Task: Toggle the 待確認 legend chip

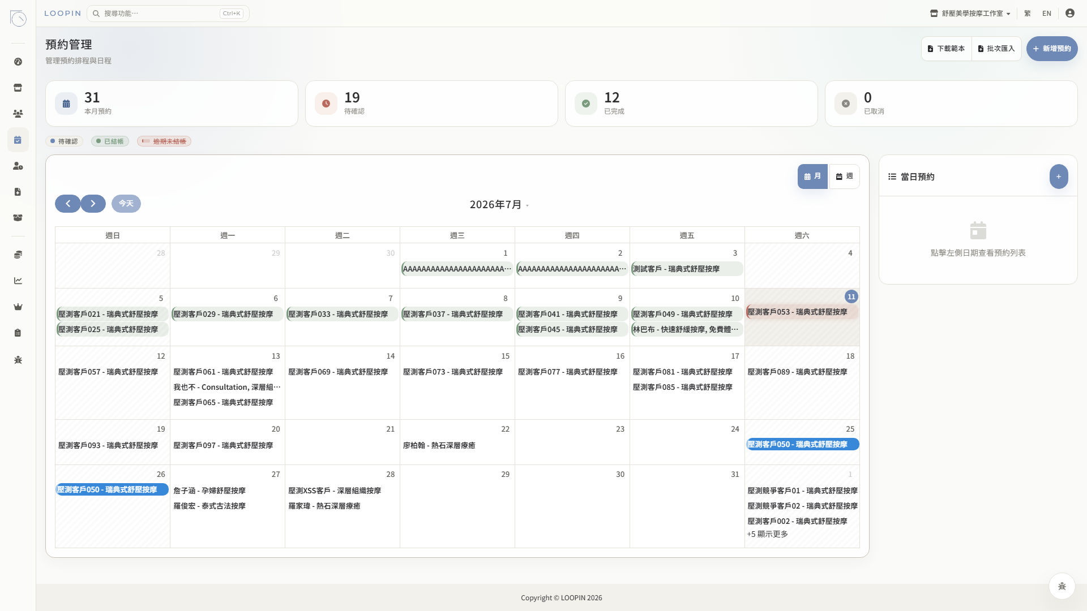Action: (64, 141)
